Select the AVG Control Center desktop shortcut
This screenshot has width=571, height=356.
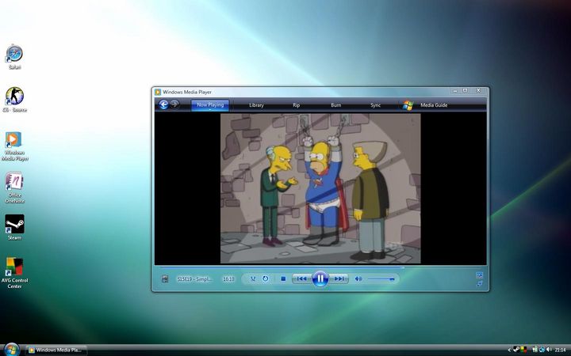click(14, 273)
